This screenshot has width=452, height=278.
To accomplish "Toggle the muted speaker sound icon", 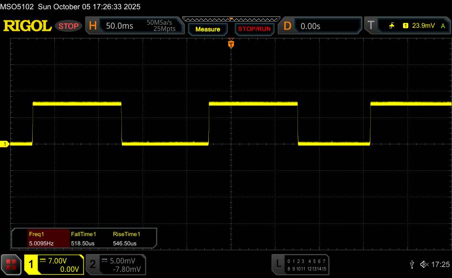I will point(424,264).
